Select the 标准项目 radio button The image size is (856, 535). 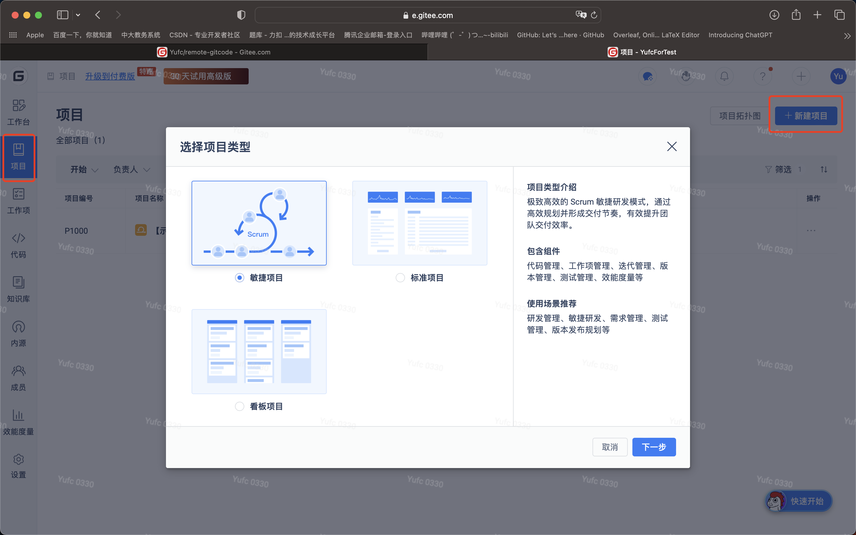[400, 278]
